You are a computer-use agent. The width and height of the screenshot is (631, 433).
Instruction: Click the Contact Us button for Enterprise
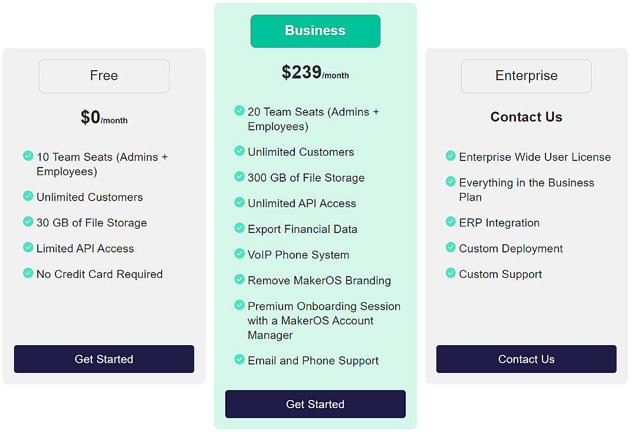(x=526, y=359)
